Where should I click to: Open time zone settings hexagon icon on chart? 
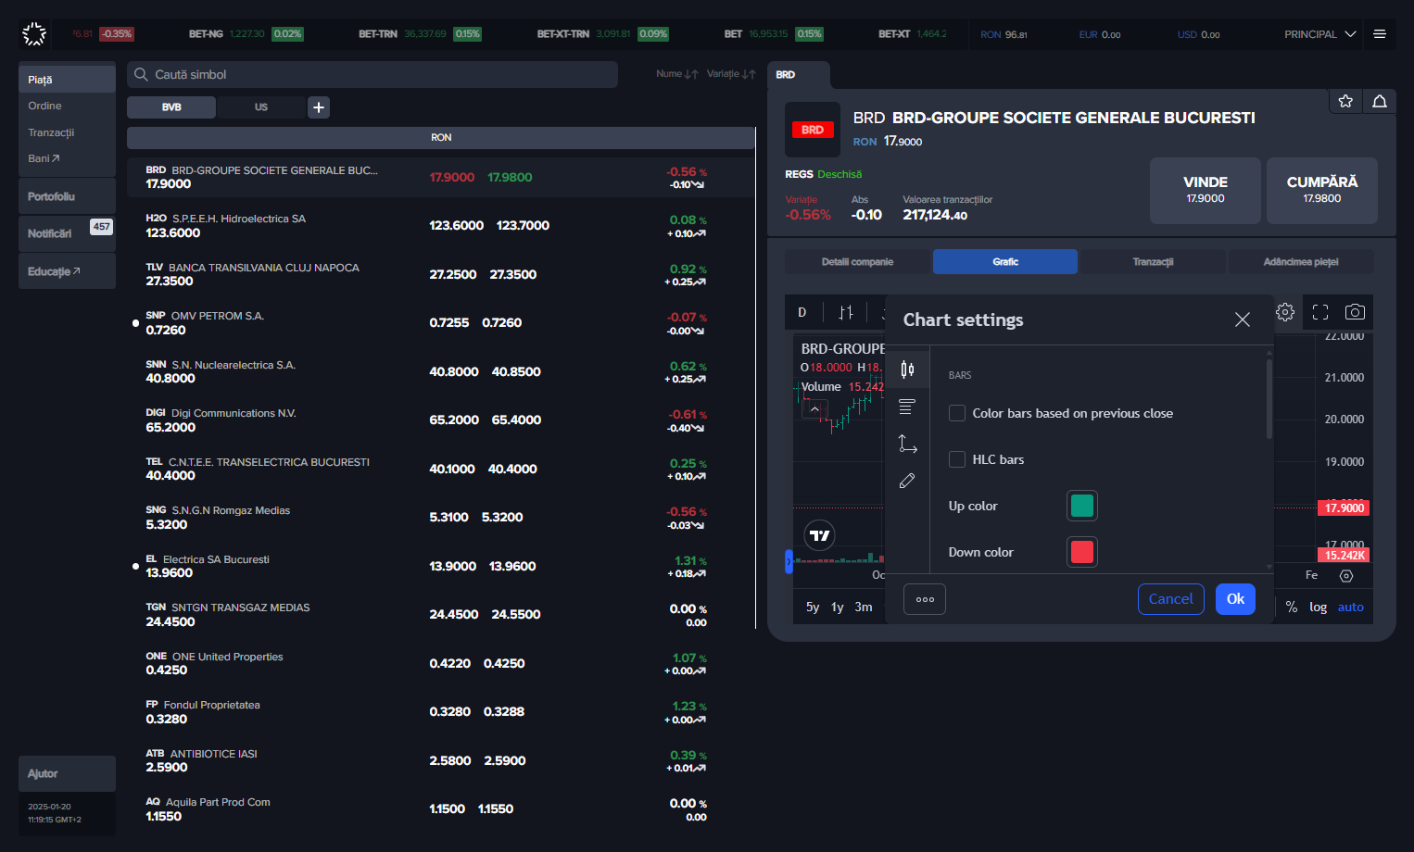tap(1346, 576)
